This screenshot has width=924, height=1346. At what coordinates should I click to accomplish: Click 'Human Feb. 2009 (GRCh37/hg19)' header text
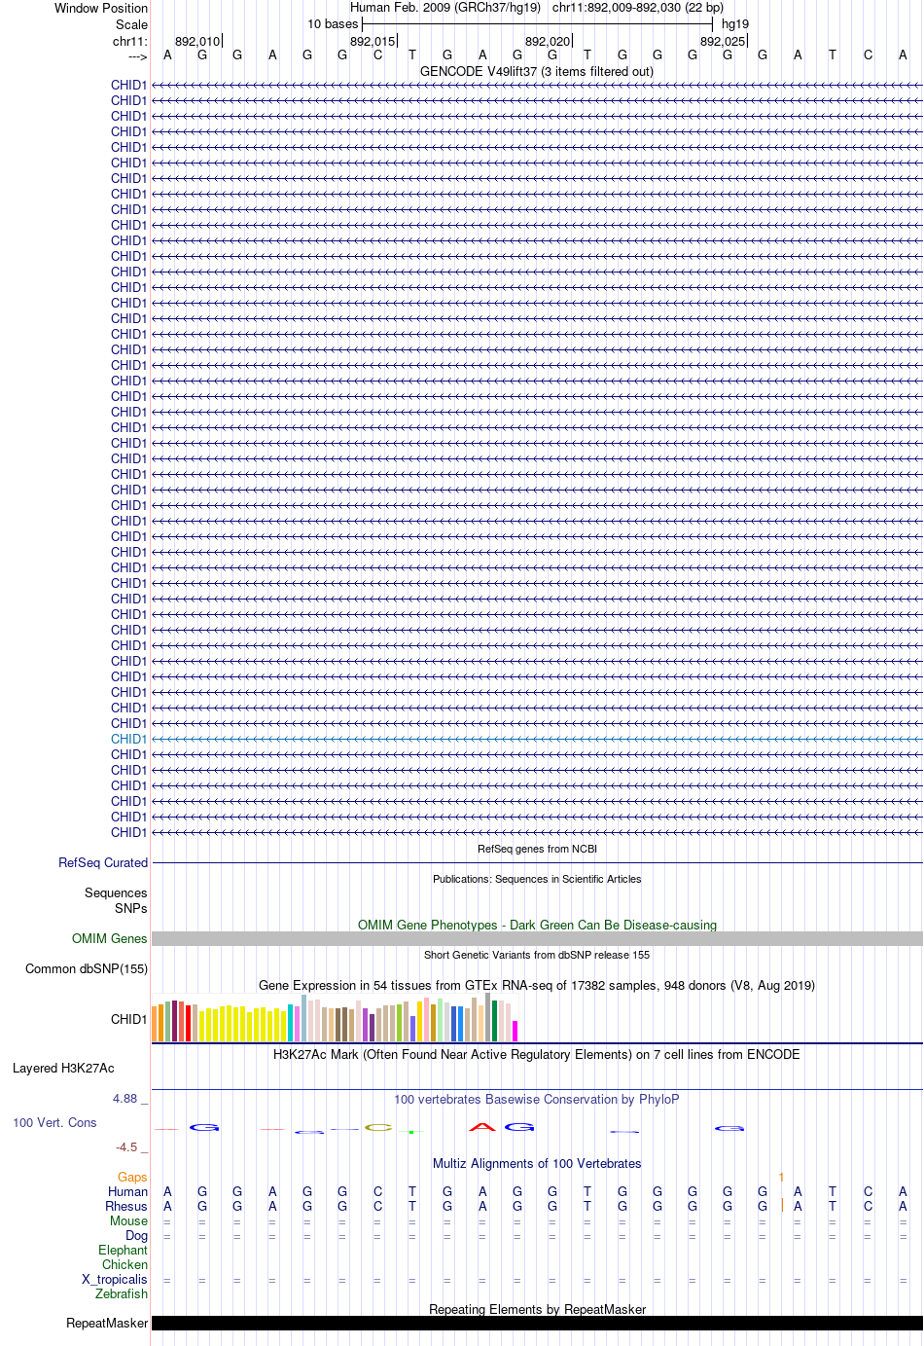pyautogui.click(x=445, y=7)
